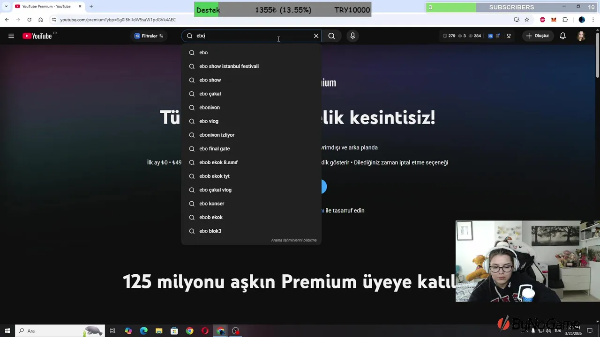The width and height of the screenshot is (600, 337).
Task: Open the notifications bell
Action: pyautogui.click(x=563, y=36)
